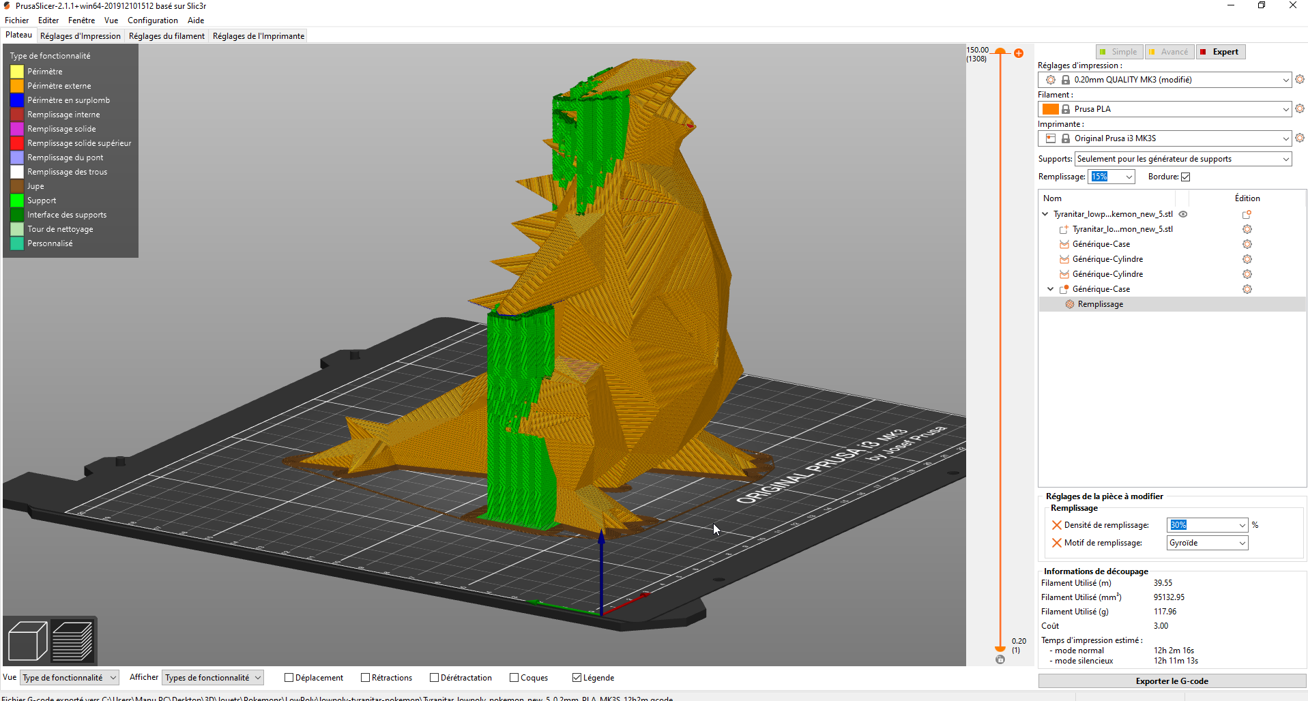Switch to Réglages de l'Imprimante tab

coord(259,36)
